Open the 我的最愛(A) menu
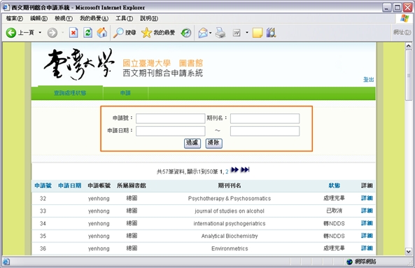Image resolution: width=415 pixels, height=268 pixels. click(94, 18)
